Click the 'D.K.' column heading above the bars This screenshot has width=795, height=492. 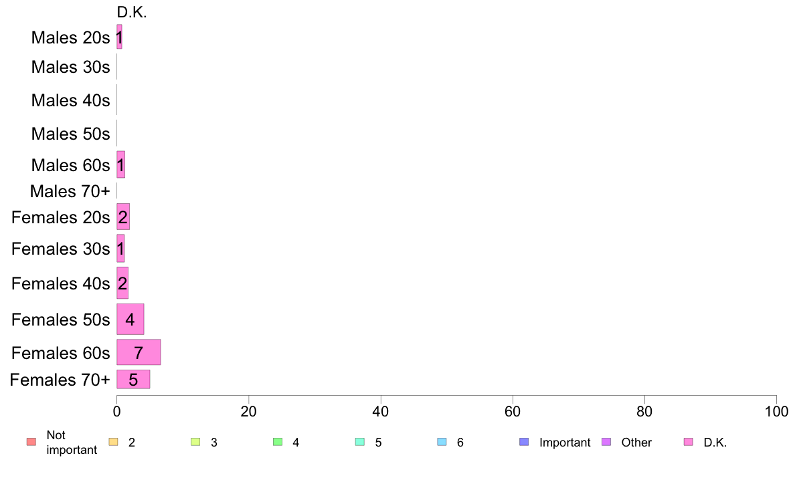(131, 12)
